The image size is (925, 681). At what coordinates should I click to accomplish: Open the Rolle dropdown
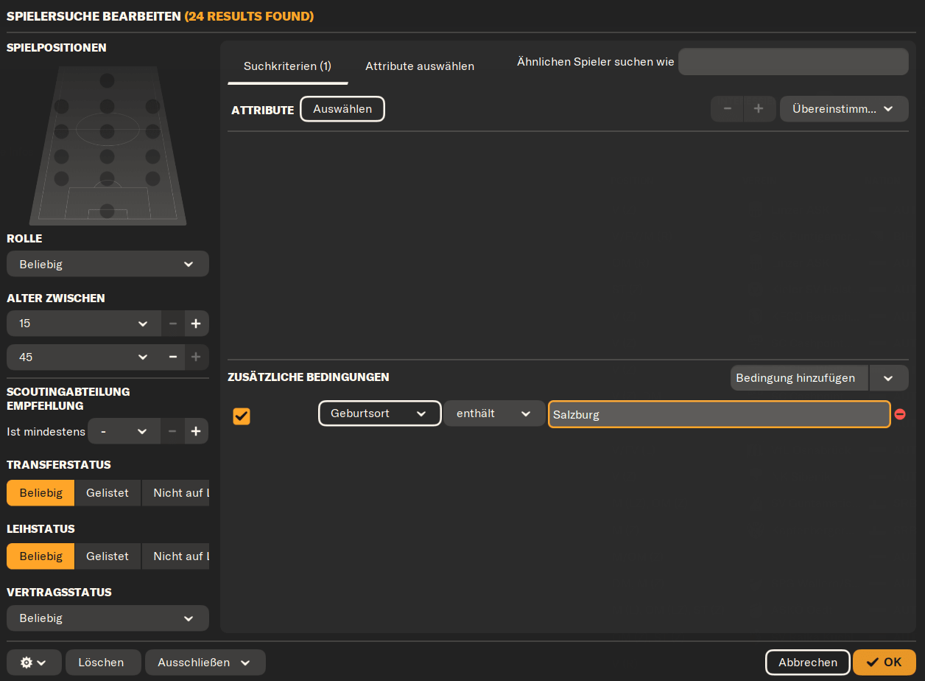108,264
